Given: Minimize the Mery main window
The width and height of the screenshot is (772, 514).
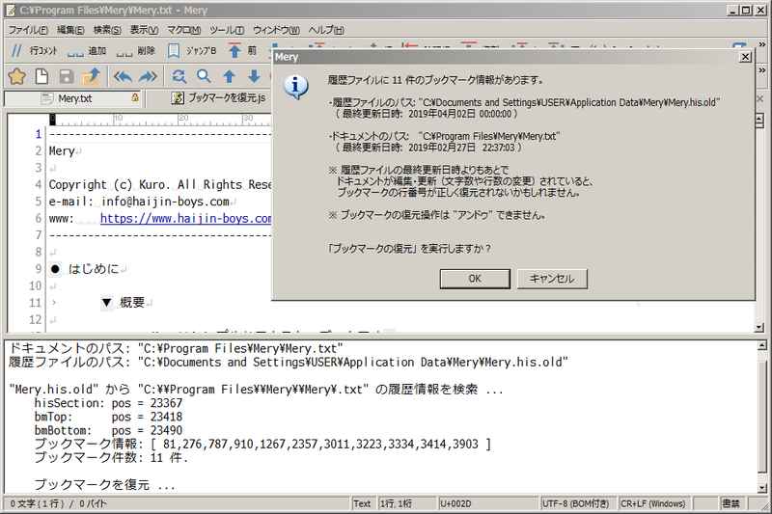Looking at the screenshot, I should point(732,10).
